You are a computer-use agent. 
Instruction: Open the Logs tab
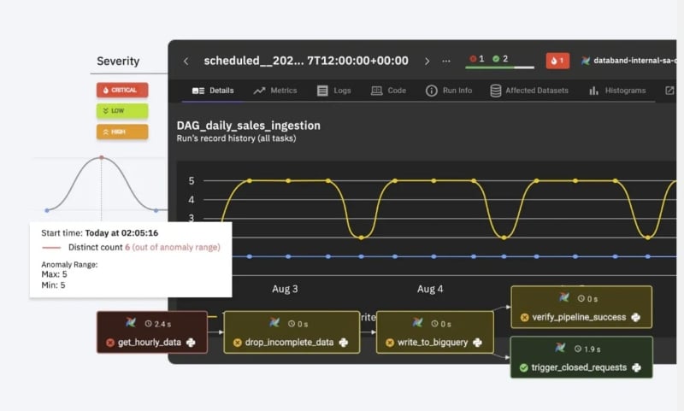(334, 91)
